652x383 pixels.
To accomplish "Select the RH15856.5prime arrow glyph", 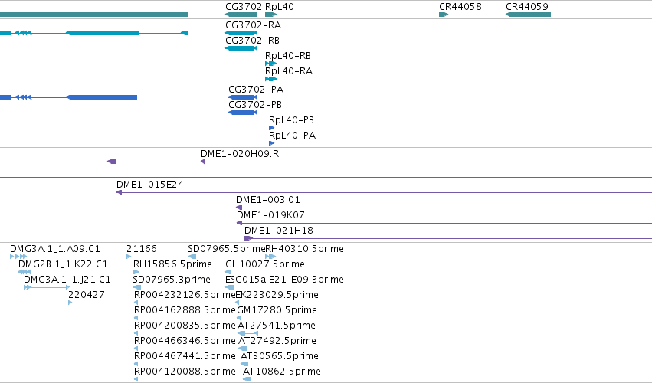I will click(136, 272).
